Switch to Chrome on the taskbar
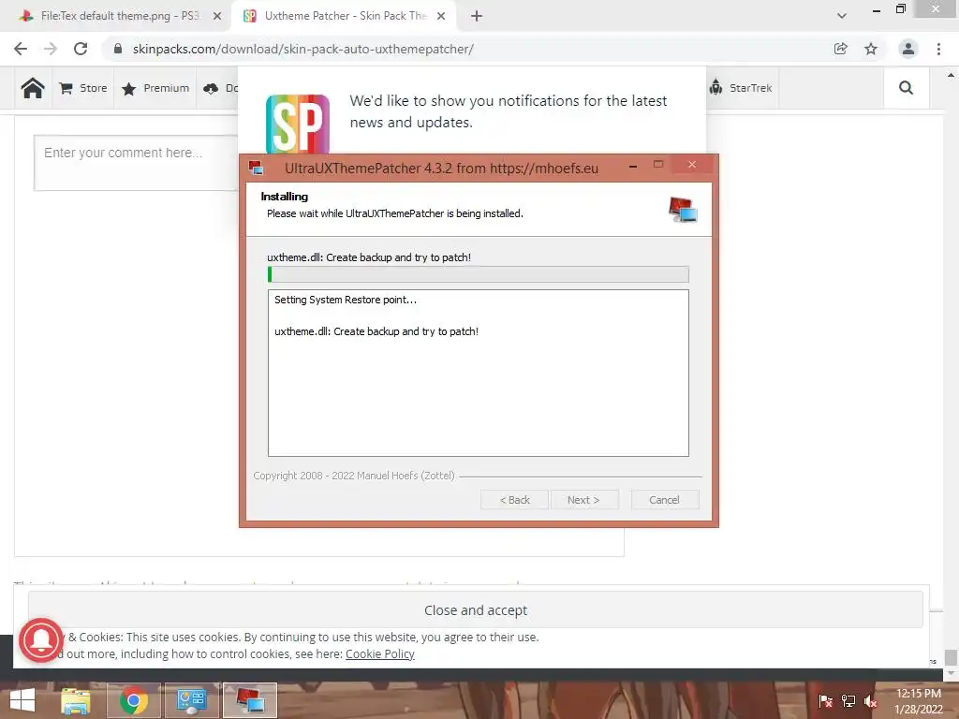The width and height of the screenshot is (959, 719). tap(133, 700)
